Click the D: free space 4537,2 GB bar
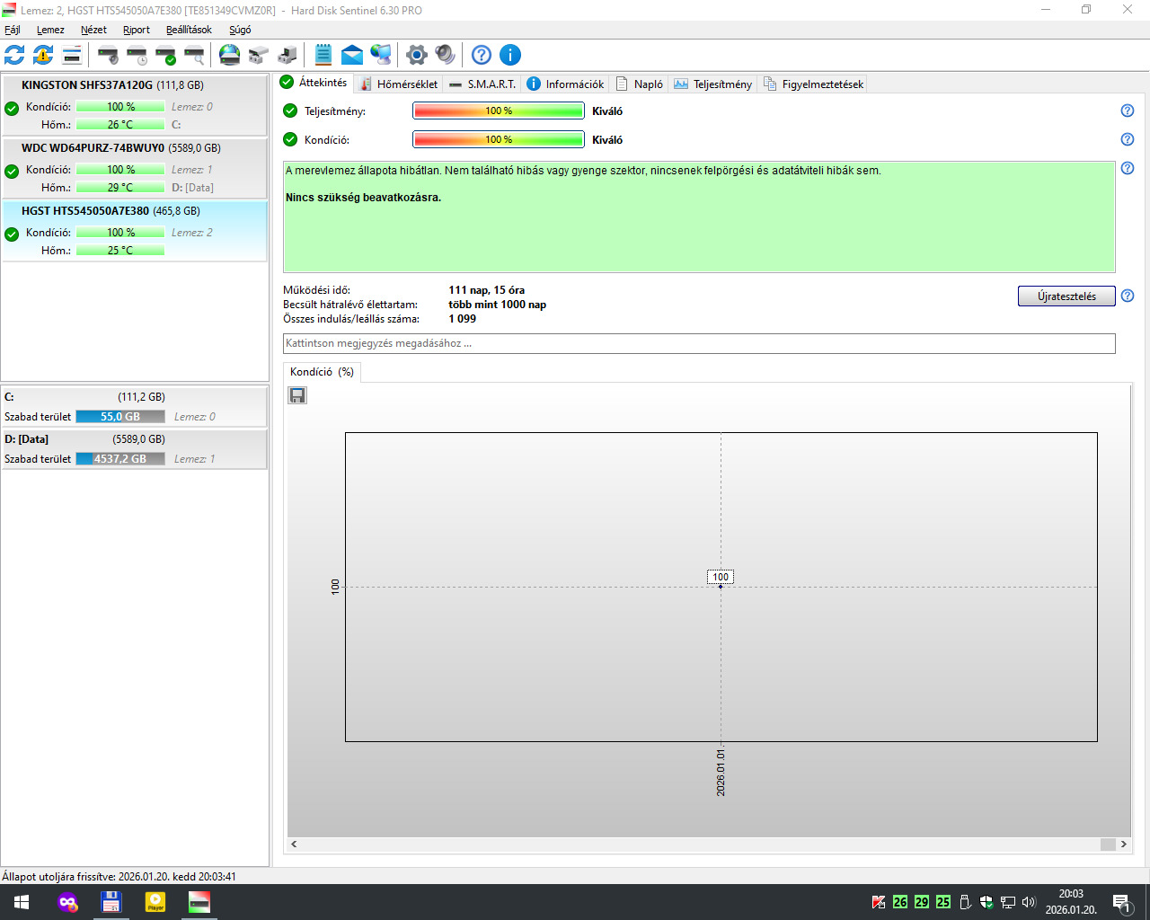This screenshot has width=1150, height=920. tap(120, 459)
